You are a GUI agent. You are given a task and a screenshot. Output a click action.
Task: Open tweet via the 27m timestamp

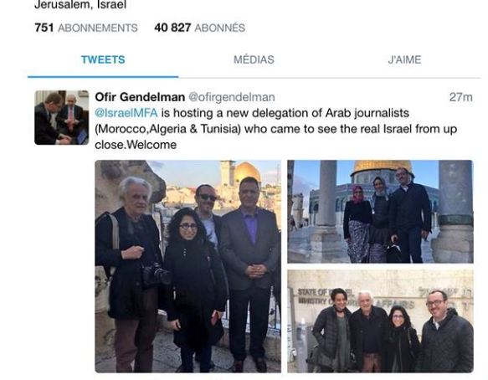click(x=460, y=97)
